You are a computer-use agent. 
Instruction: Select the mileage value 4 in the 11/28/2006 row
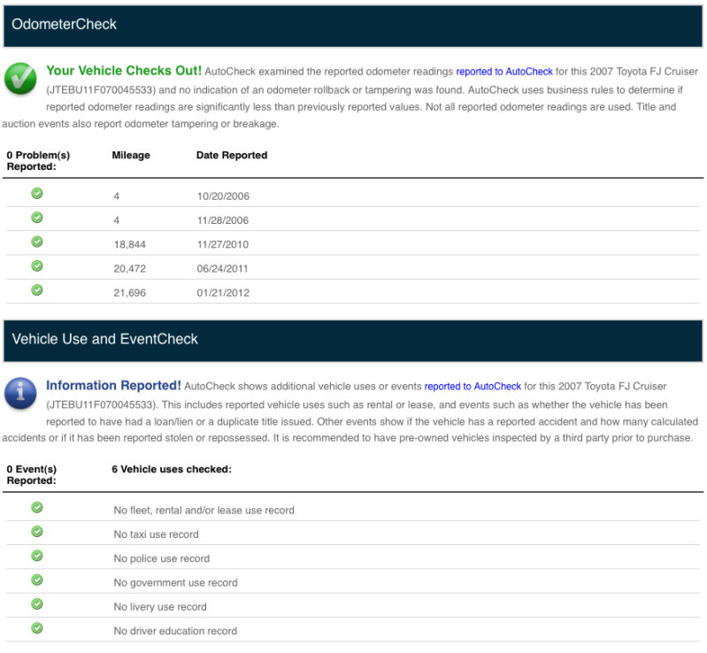(117, 220)
